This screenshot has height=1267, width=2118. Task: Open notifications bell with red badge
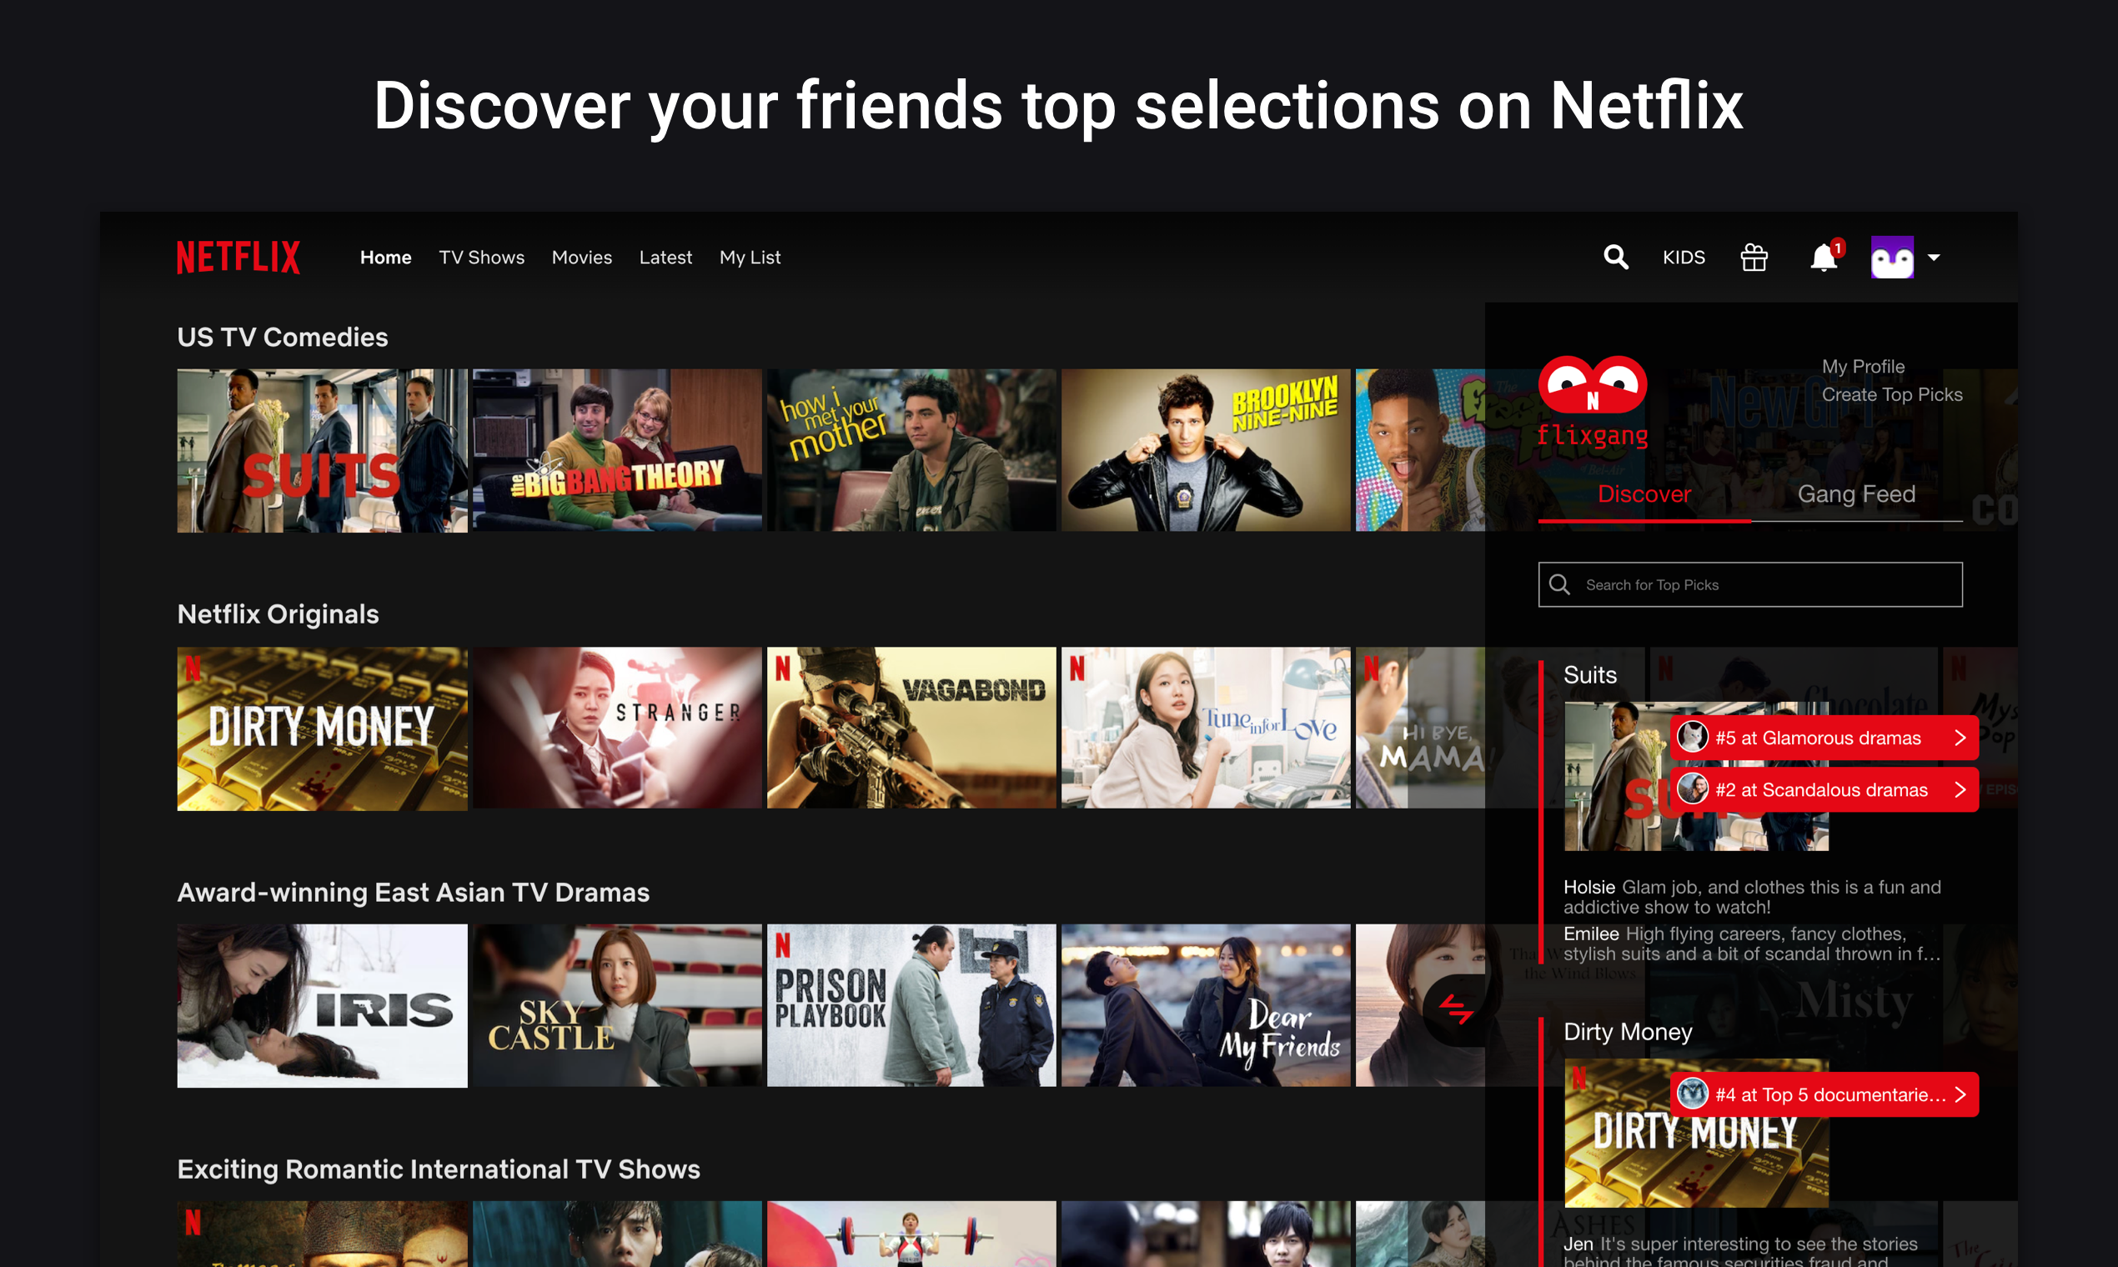pos(1823,257)
